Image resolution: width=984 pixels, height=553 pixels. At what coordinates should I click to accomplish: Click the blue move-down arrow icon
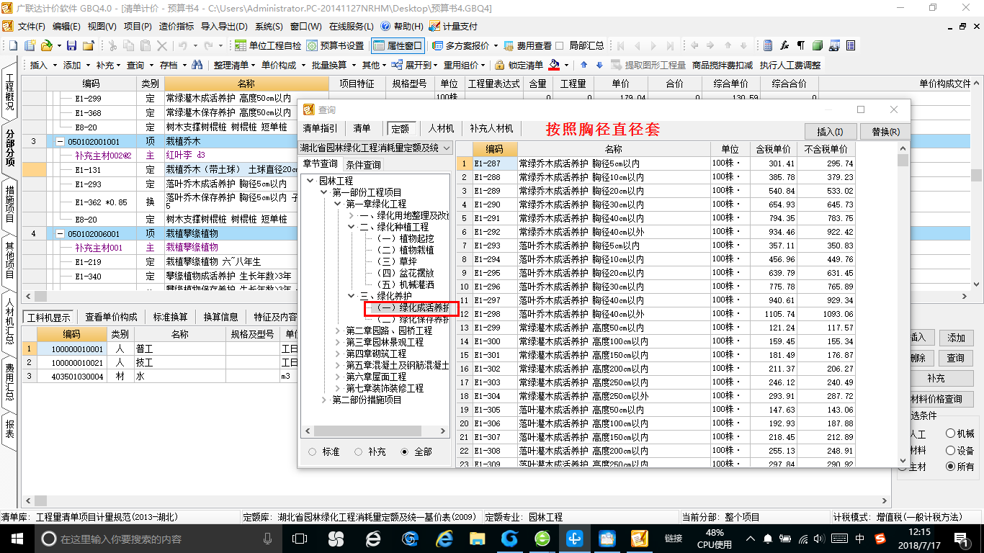coord(599,65)
